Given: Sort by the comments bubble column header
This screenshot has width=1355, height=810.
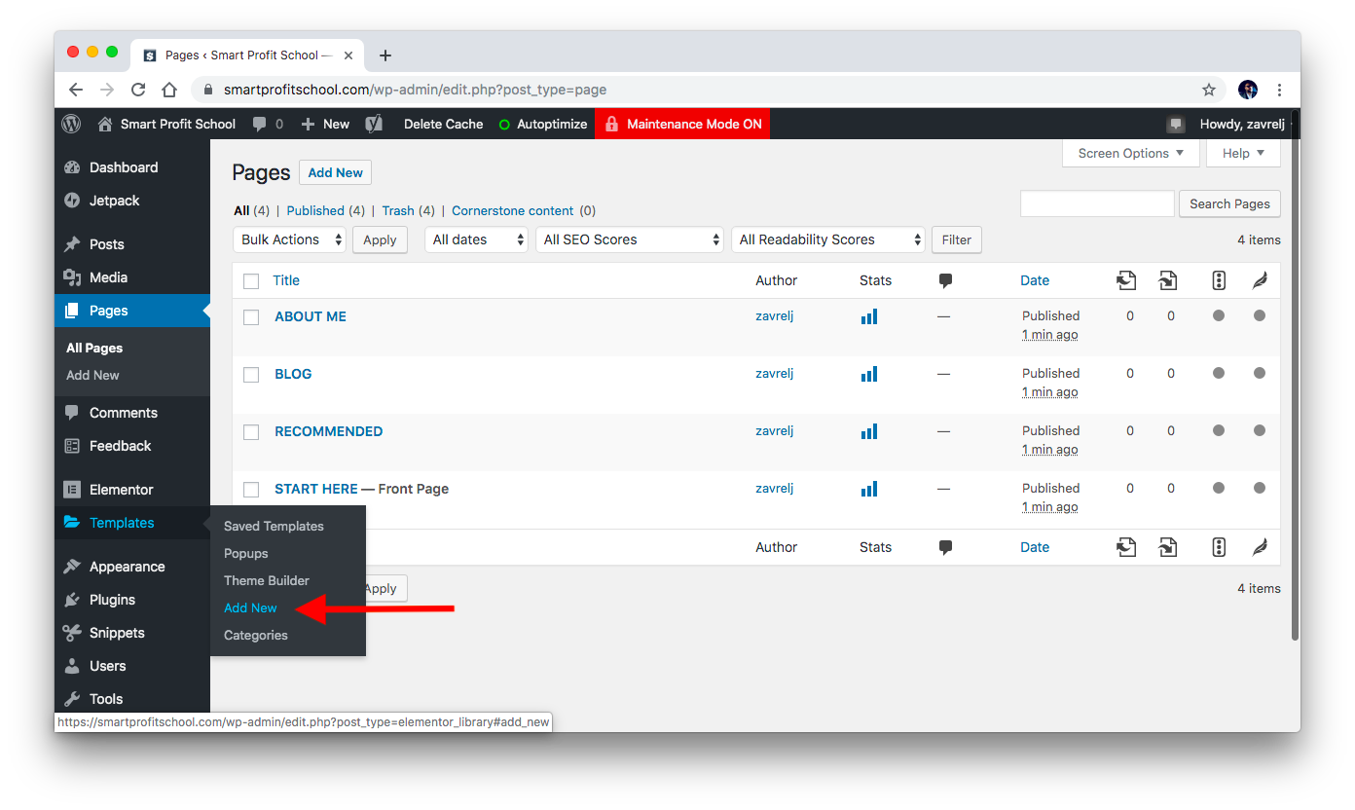Looking at the screenshot, I should coord(945,280).
